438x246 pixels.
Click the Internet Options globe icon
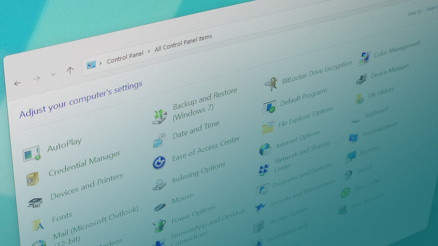point(265,149)
